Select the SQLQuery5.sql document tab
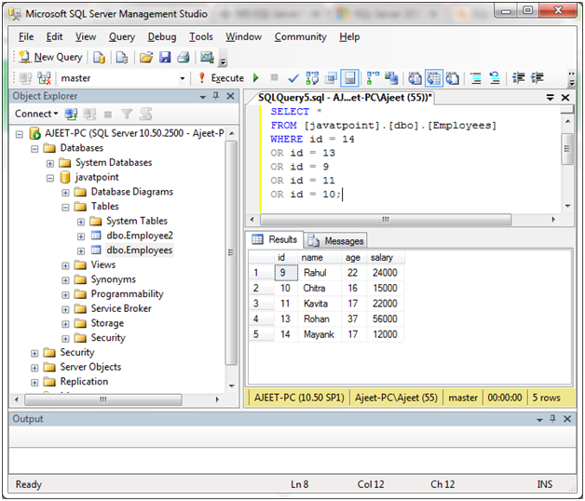 click(x=343, y=98)
